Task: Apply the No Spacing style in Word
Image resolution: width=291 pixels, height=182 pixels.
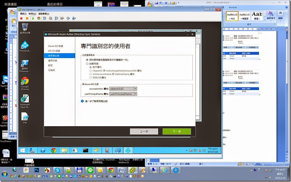Action: [x=244, y=16]
